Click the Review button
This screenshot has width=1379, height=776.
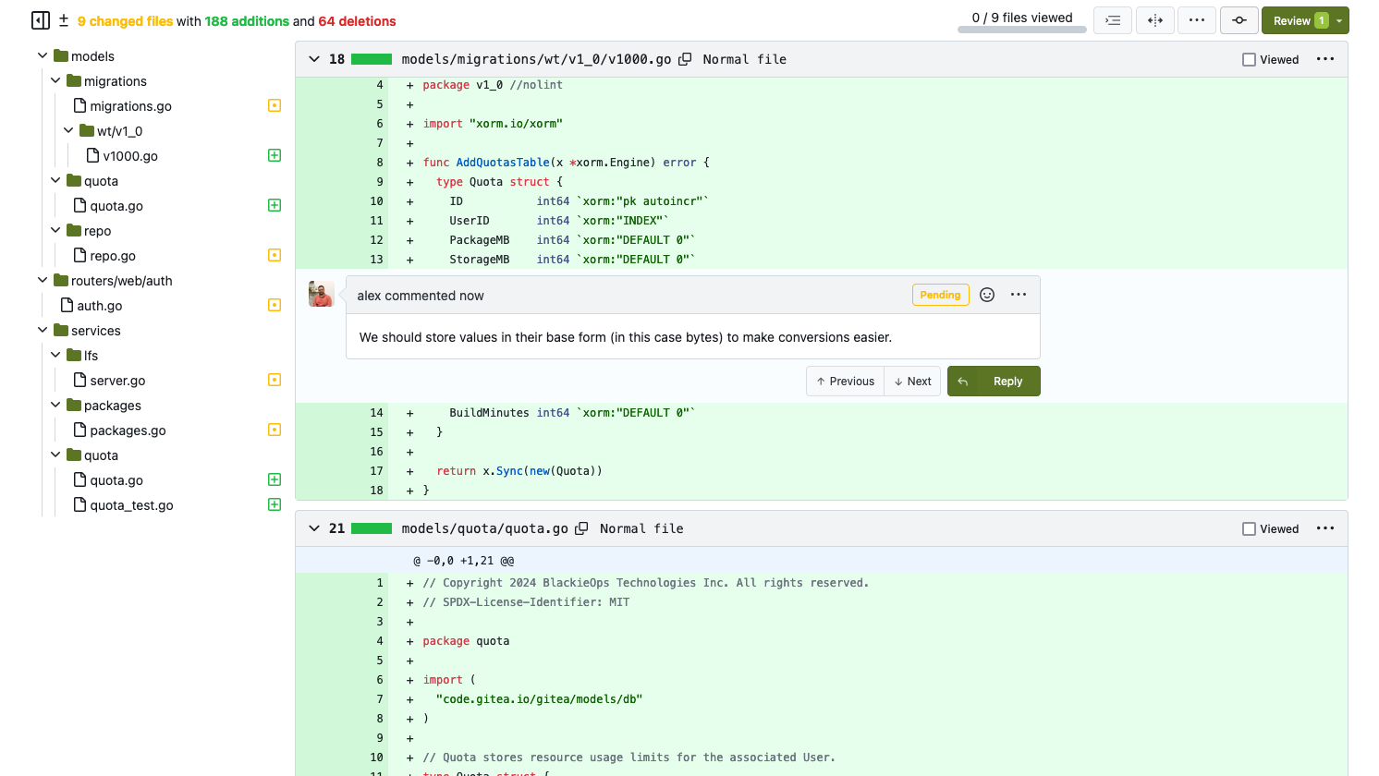click(x=1299, y=20)
